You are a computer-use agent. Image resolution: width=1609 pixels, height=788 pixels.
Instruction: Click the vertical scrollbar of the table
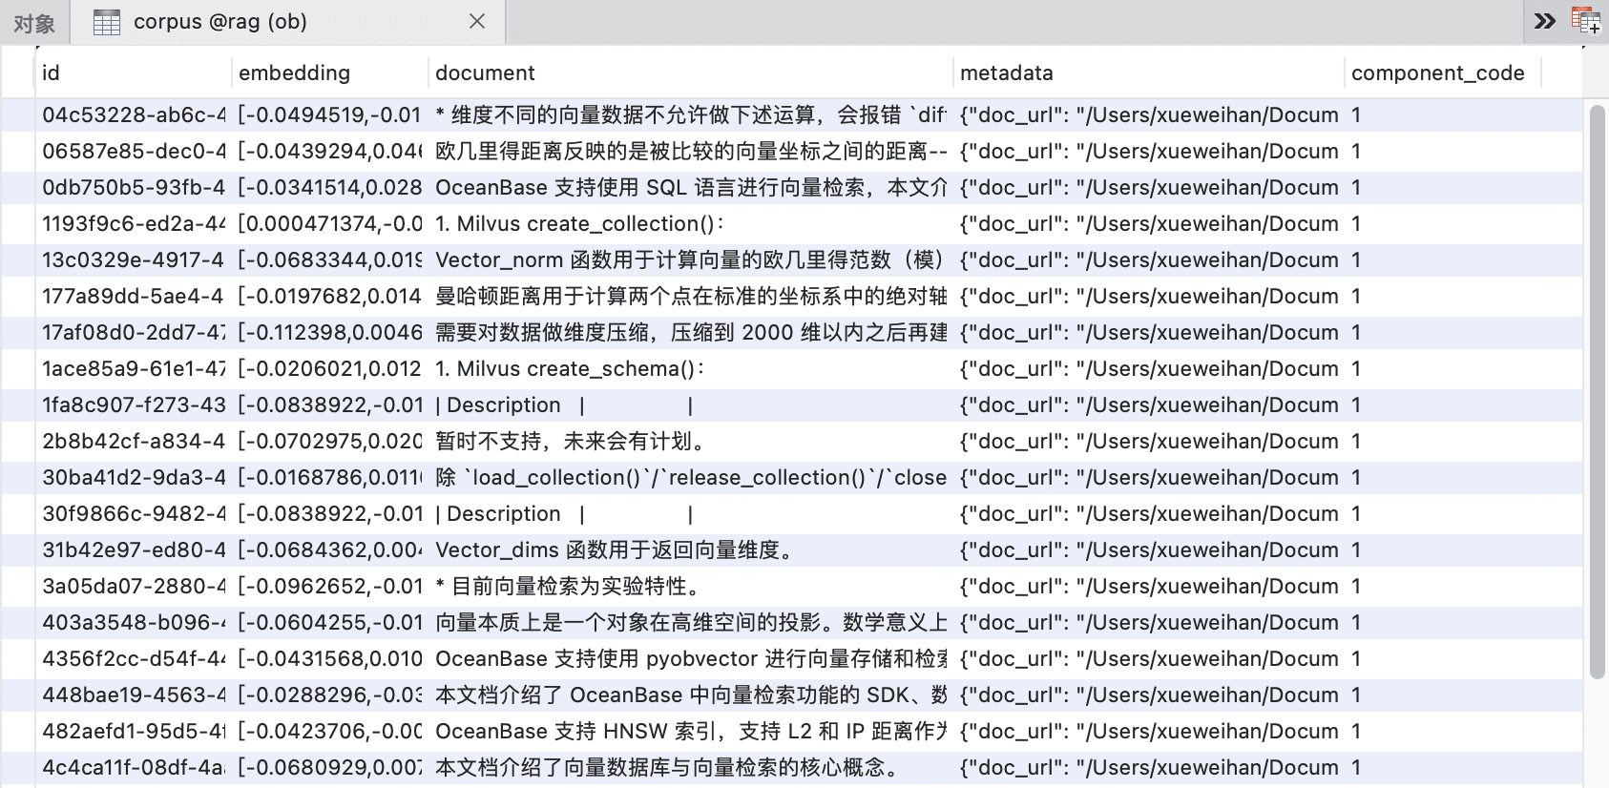point(1597,391)
